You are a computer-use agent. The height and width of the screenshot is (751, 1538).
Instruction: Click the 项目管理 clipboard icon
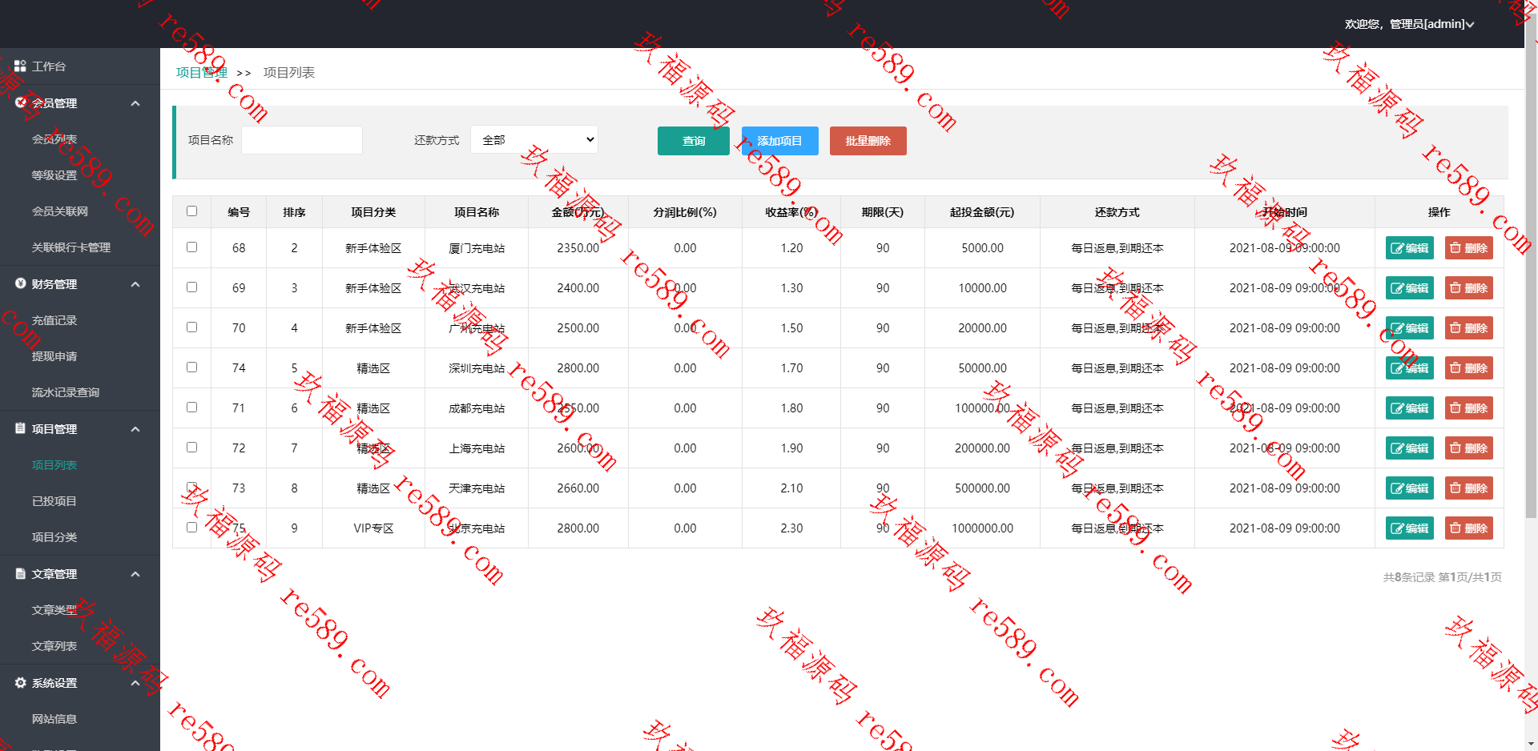pyautogui.click(x=20, y=428)
